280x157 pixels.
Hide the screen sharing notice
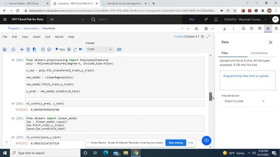tap(191, 143)
